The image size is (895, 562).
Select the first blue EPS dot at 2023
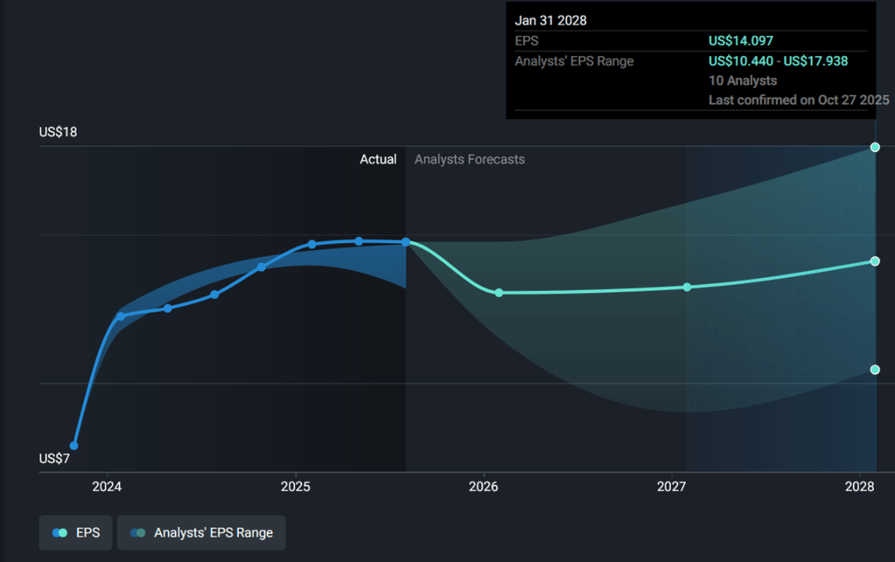(x=74, y=444)
